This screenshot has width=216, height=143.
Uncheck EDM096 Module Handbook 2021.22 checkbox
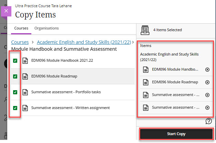tap(15, 61)
